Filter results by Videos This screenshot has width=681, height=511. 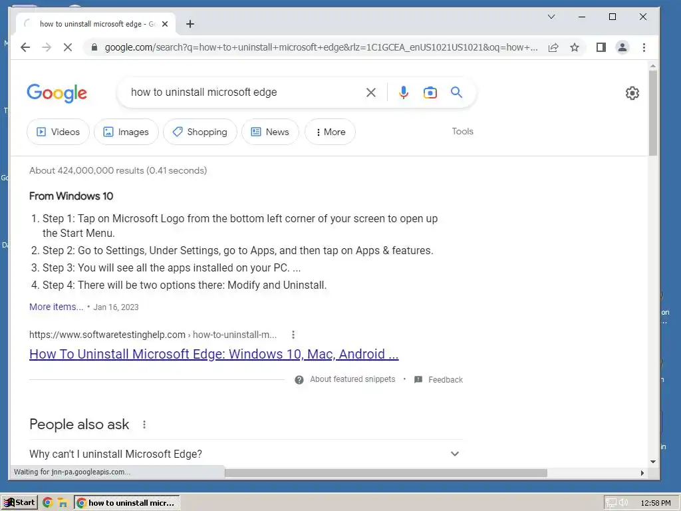click(x=59, y=132)
